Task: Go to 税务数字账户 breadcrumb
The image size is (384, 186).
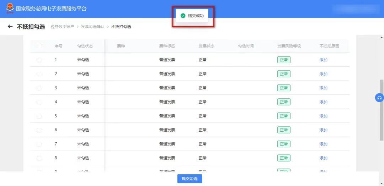Action: pyautogui.click(x=62, y=27)
